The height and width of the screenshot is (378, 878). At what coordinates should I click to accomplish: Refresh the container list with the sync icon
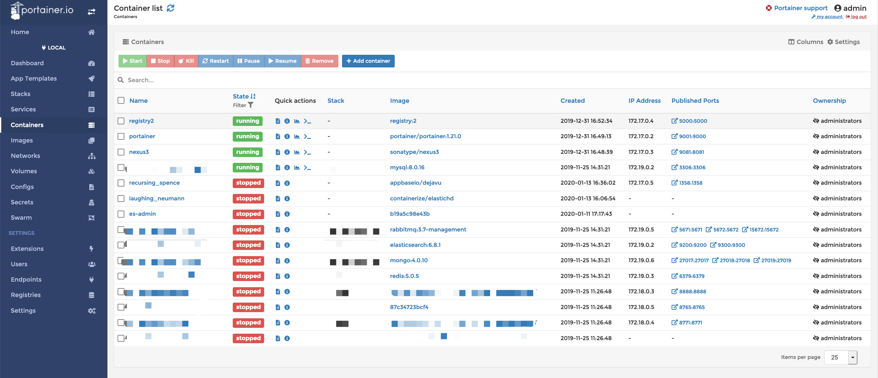[171, 8]
